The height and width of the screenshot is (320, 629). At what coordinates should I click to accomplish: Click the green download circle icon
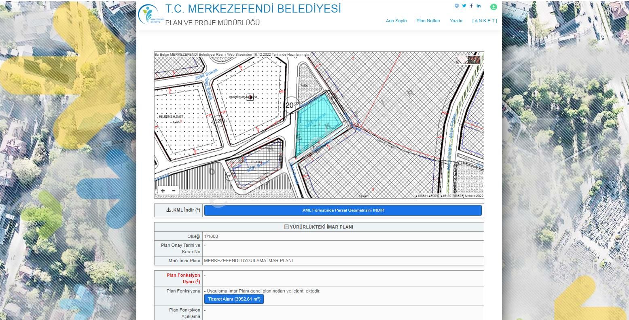pos(493,7)
